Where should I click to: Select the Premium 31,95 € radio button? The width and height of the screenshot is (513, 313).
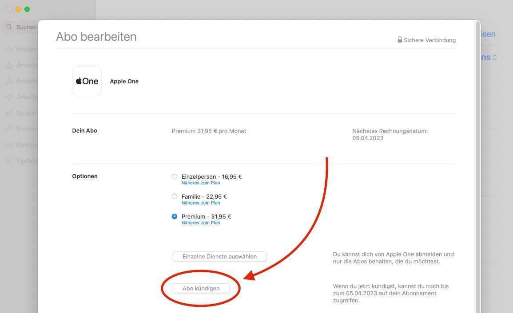(x=175, y=216)
